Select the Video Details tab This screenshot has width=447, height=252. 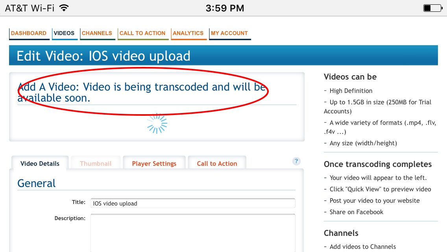[40, 163]
